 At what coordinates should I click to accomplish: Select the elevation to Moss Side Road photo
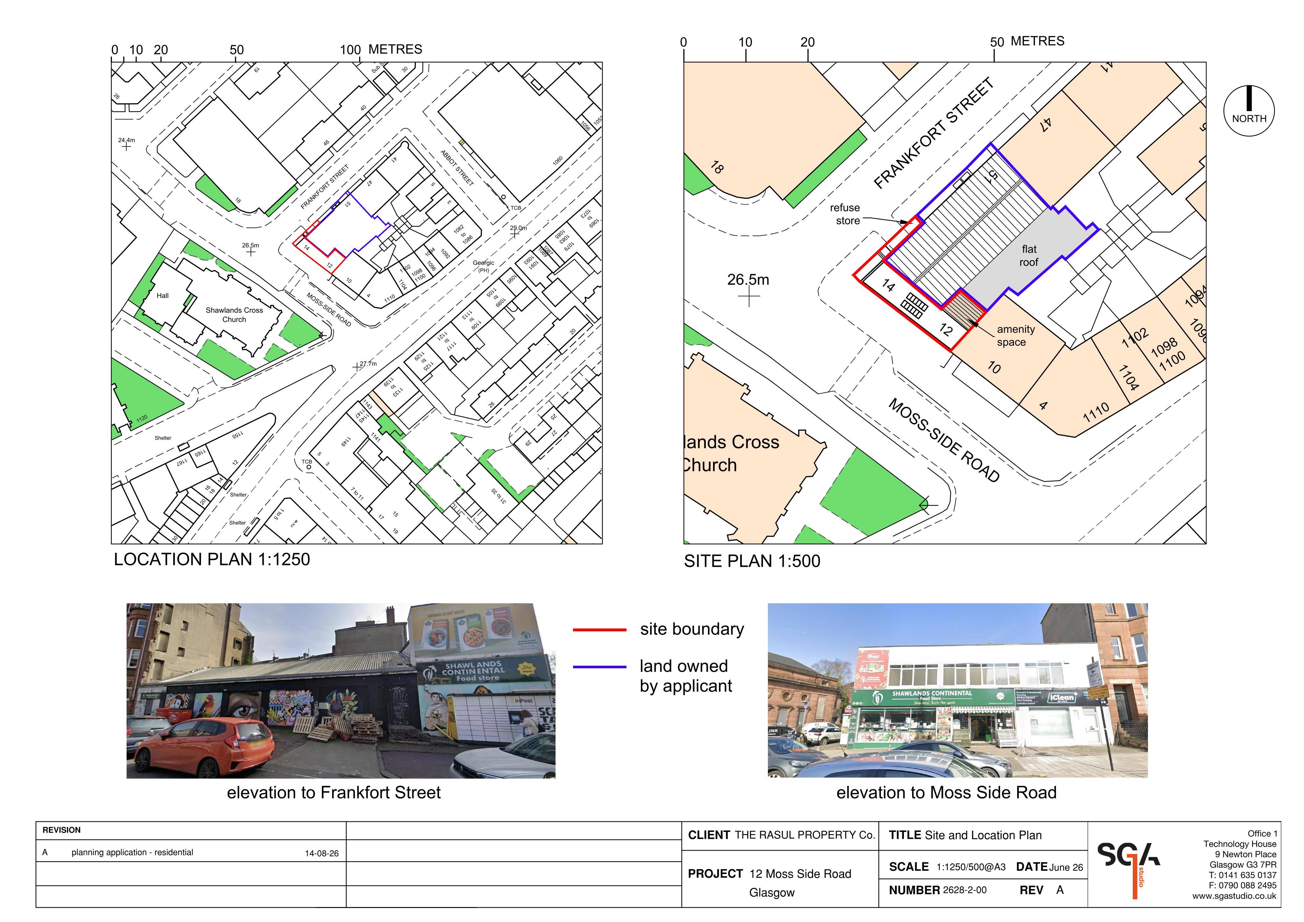pos(958,690)
